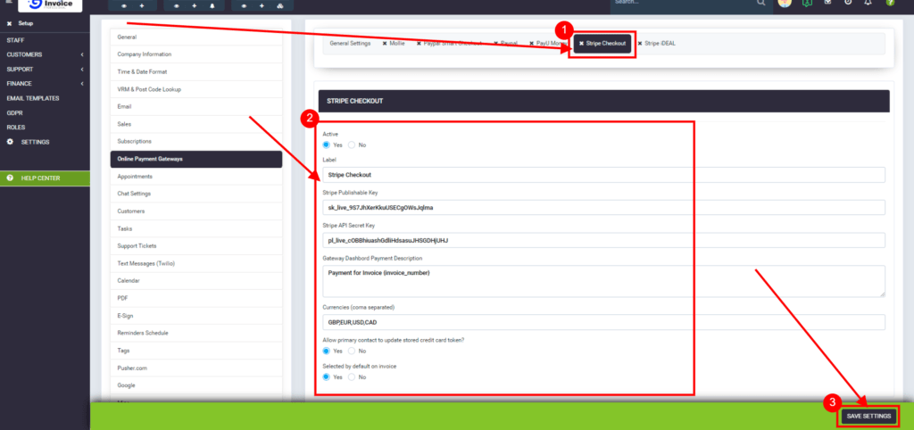The width and height of the screenshot is (914, 430).
Task: Set Active to No
Action: 352,145
